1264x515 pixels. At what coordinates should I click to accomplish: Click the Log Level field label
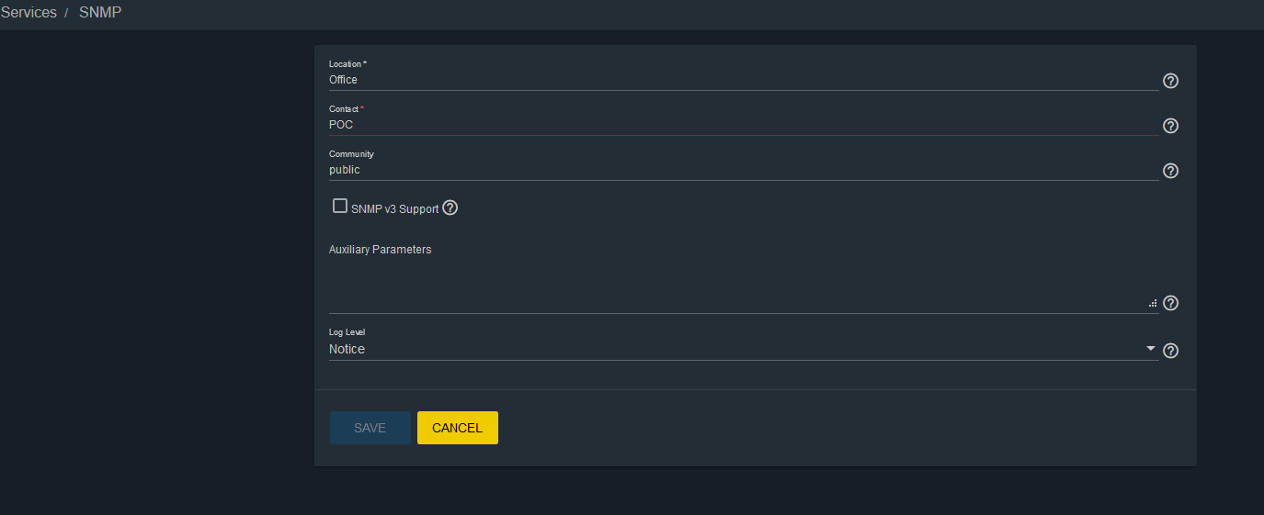[347, 332]
